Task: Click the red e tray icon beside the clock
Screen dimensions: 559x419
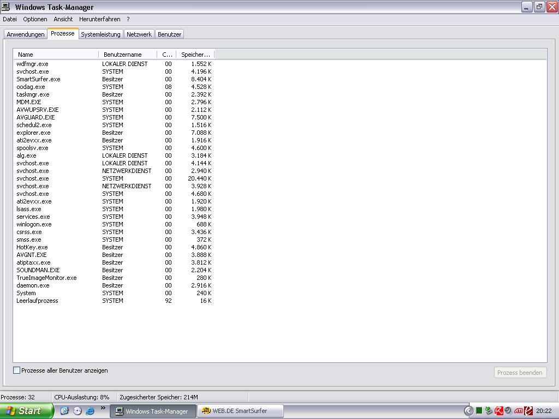Action: pos(528,411)
